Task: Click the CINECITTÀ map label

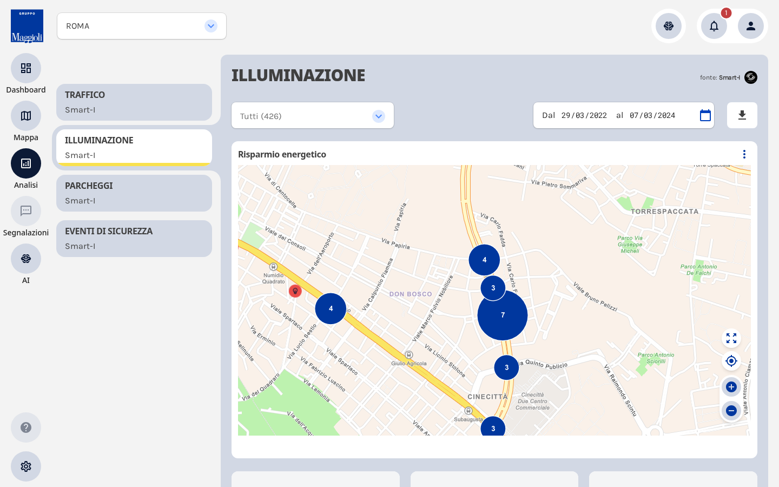Action: point(487,397)
